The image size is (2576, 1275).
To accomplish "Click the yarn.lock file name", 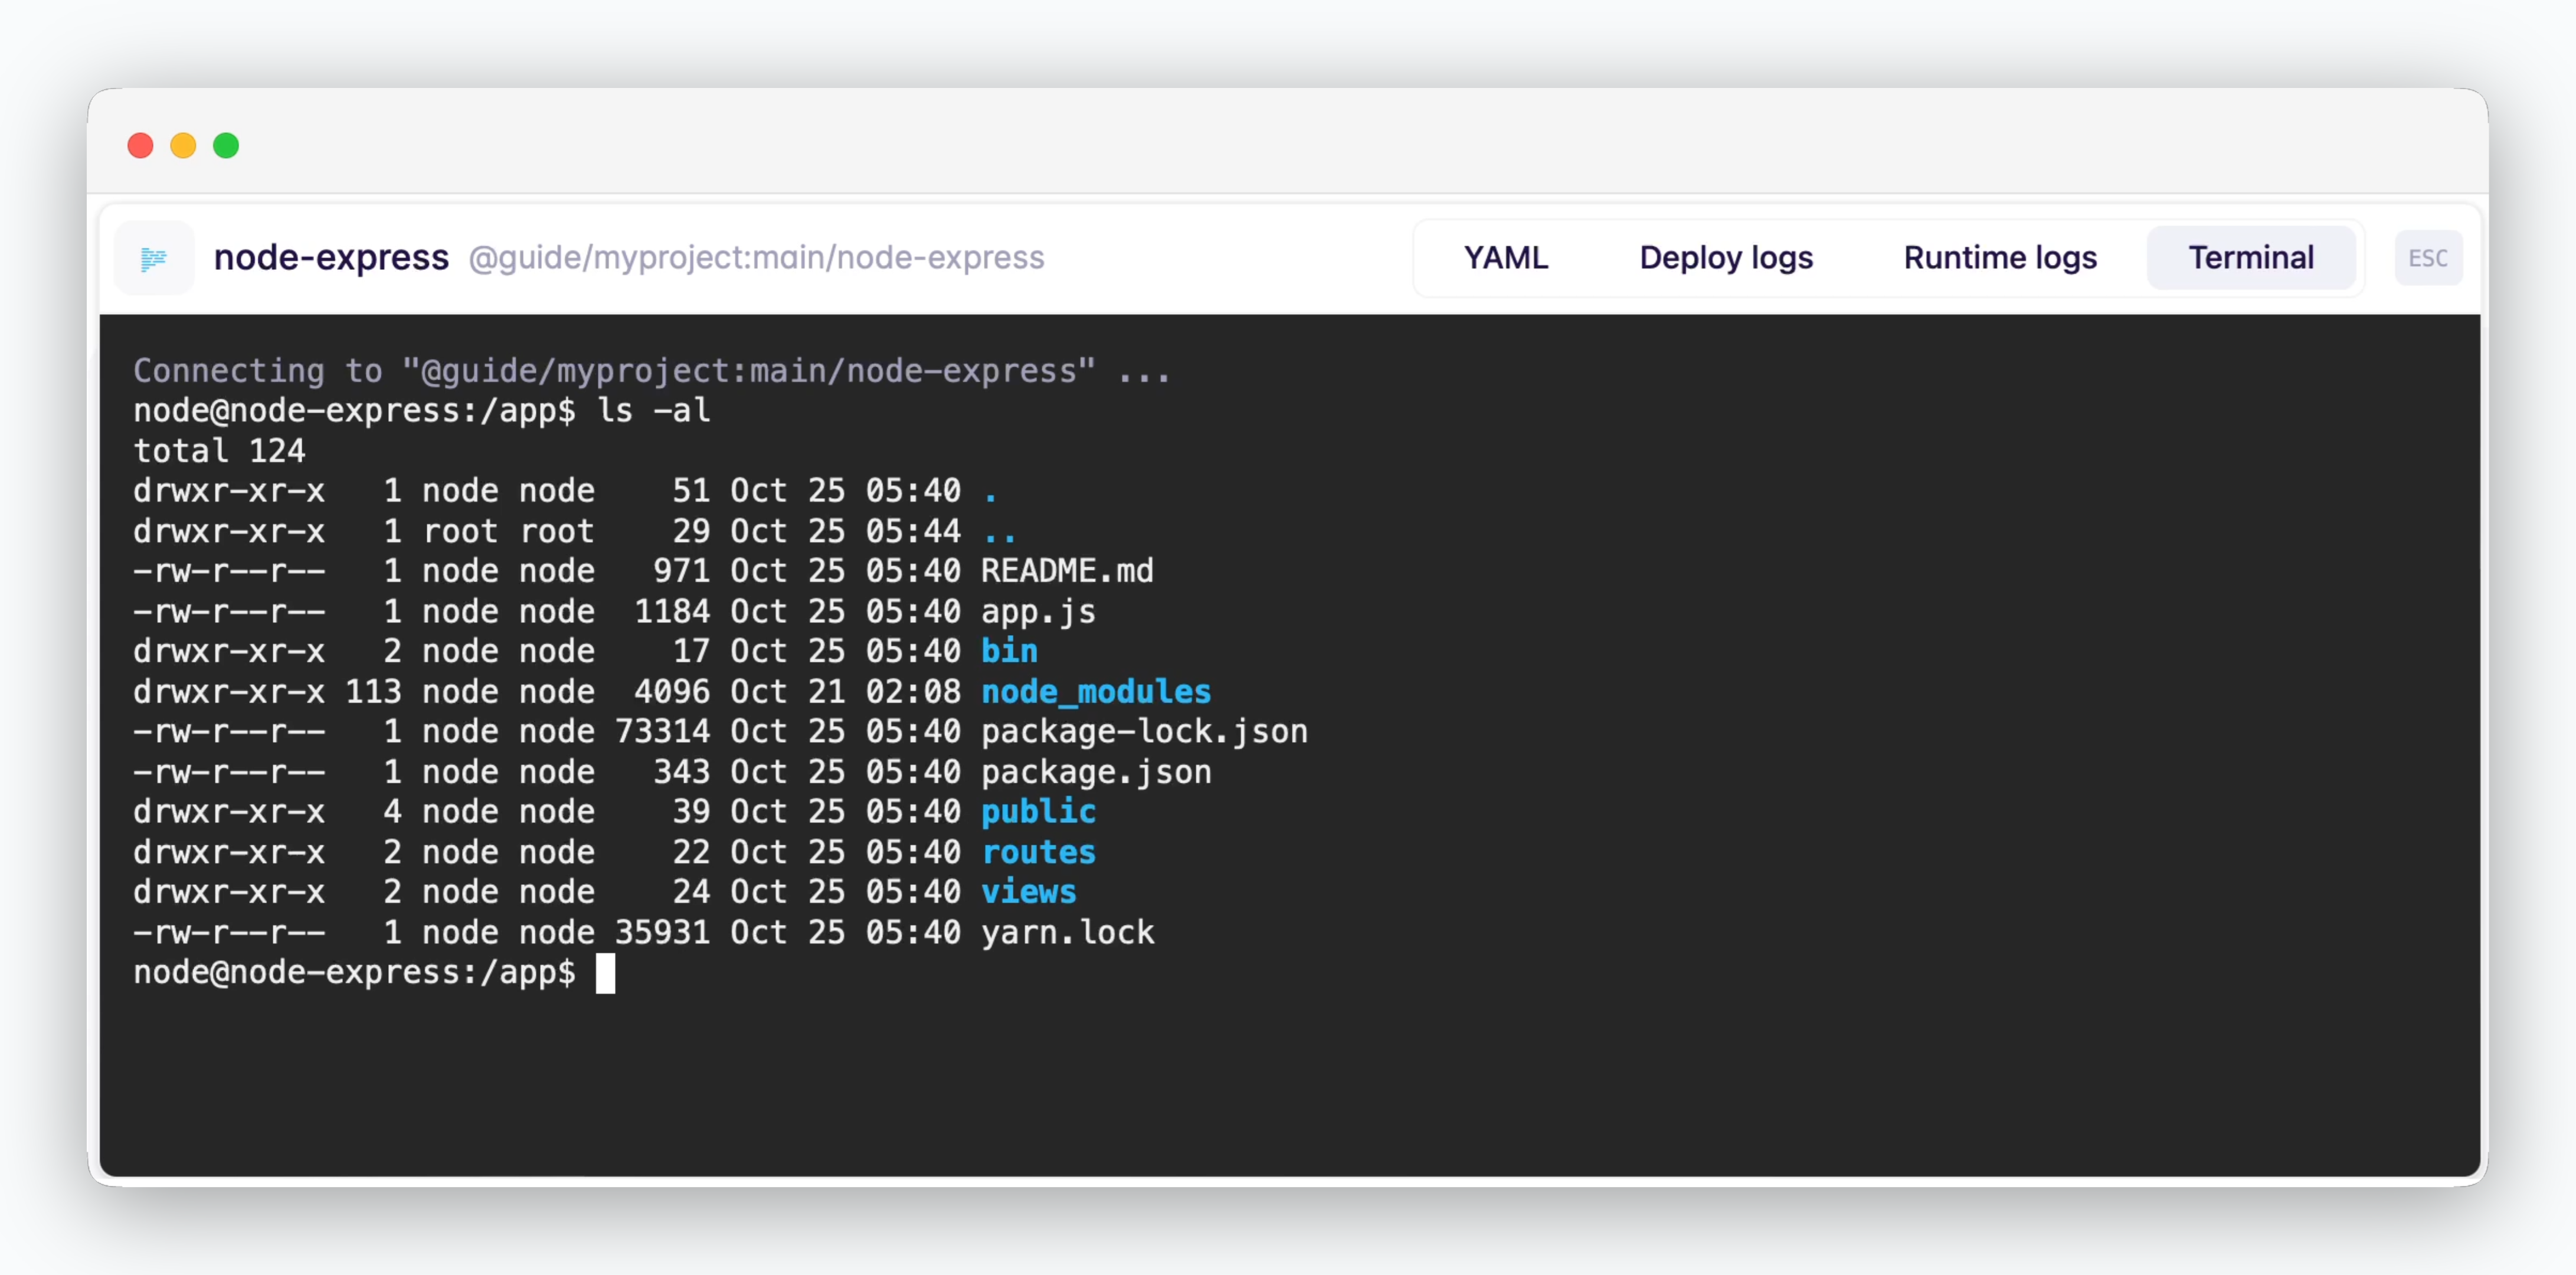I will coord(1067,933).
